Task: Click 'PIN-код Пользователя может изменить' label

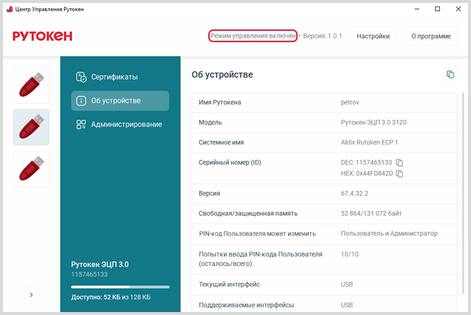Action: [x=257, y=234]
